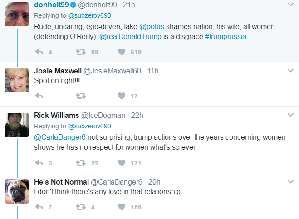
Task: Retweet Josie Maxwell's tweet
Action: click(x=81, y=96)
